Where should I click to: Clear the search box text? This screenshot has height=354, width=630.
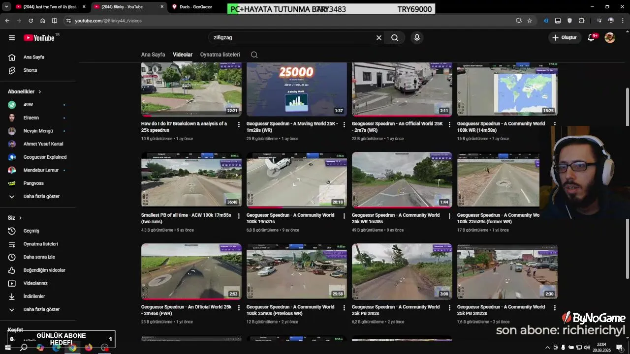click(x=379, y=37)
